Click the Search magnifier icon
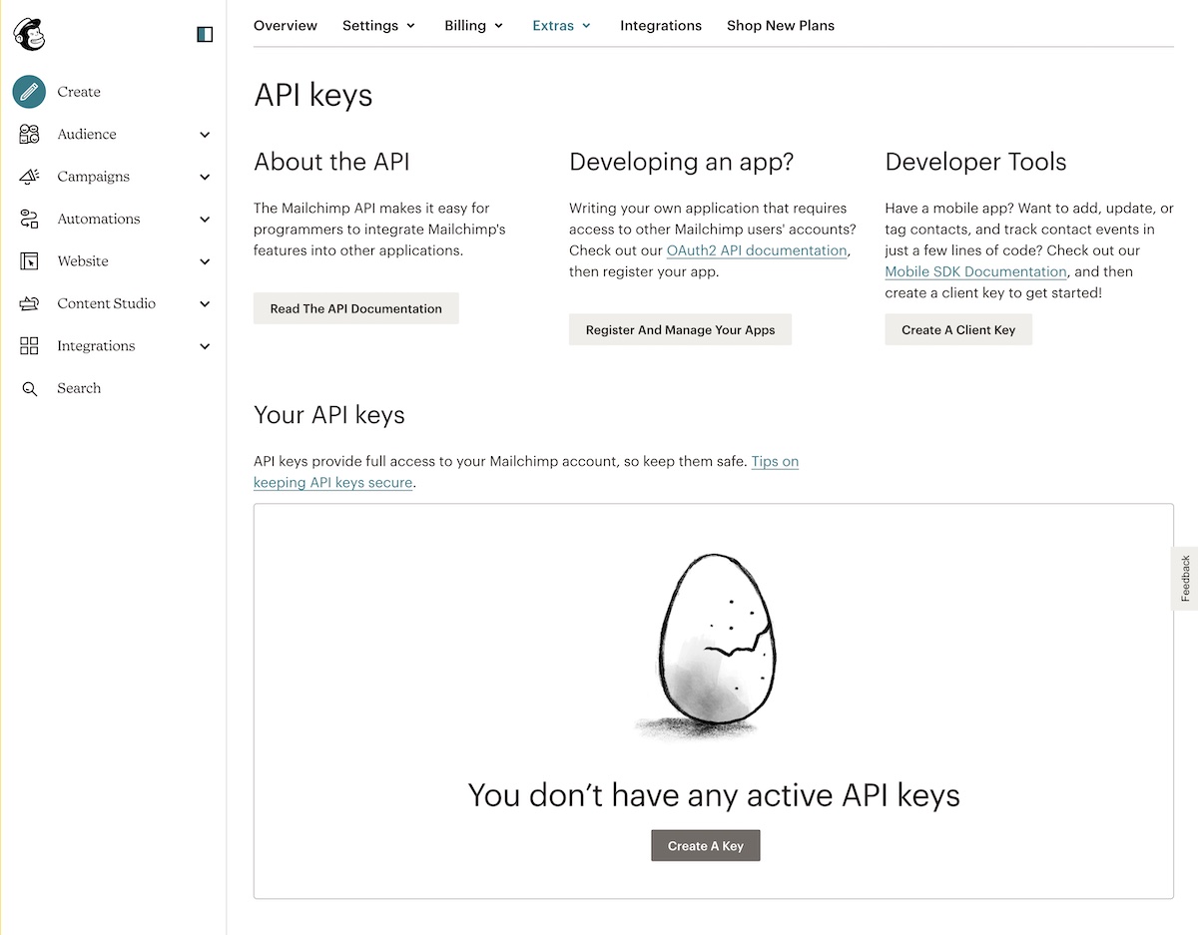 click(29, 388)
